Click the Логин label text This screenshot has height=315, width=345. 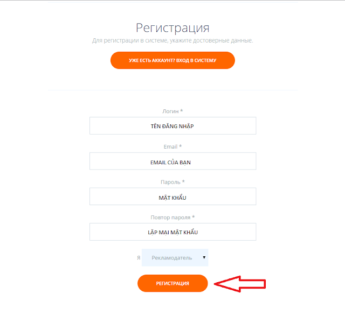click(x=170, y=111)
